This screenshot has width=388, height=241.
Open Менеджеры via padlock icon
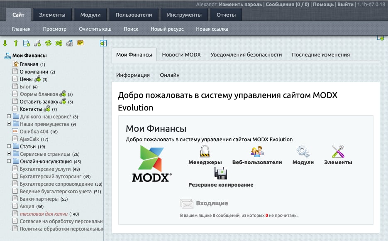pyautogui.click(x=205, y=151)
